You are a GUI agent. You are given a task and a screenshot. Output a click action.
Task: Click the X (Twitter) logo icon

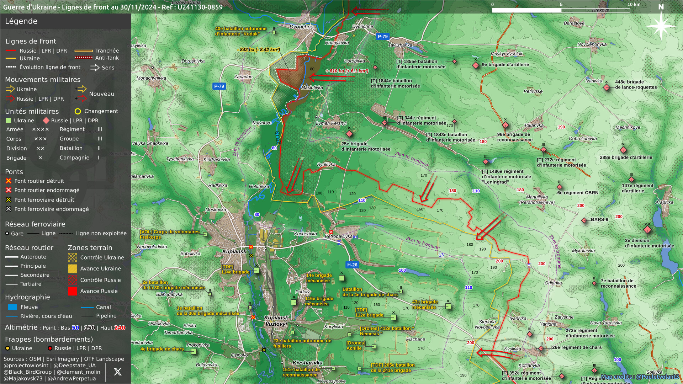117,372
